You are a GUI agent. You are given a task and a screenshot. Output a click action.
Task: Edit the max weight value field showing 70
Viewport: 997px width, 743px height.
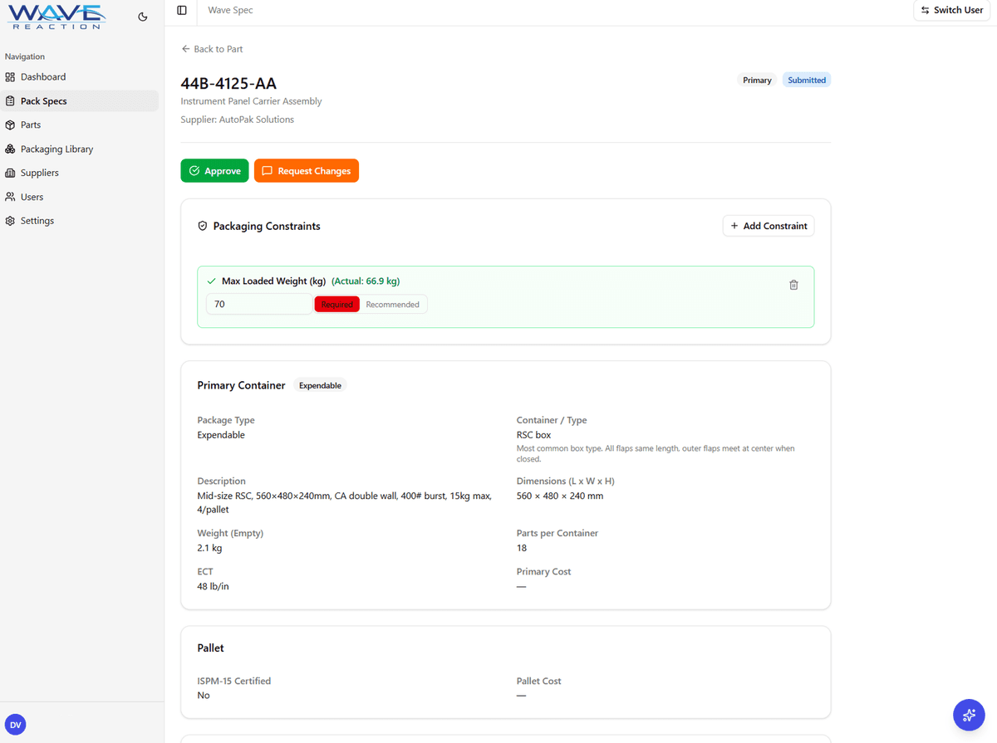[x=258, y=304]
